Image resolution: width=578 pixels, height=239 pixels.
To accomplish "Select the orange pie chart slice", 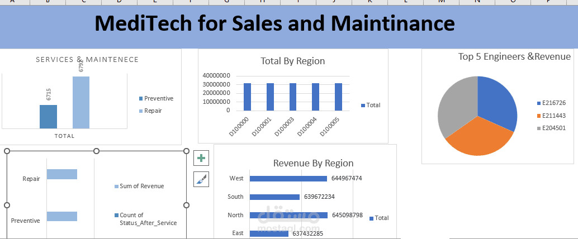I will (478, 137).
